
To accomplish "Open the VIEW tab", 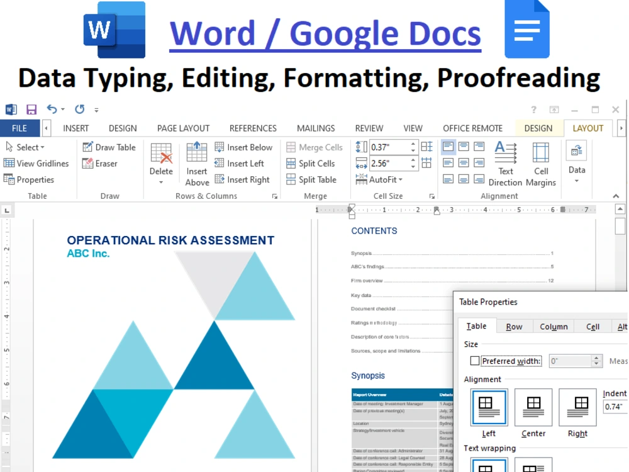I will pos(413,128).
